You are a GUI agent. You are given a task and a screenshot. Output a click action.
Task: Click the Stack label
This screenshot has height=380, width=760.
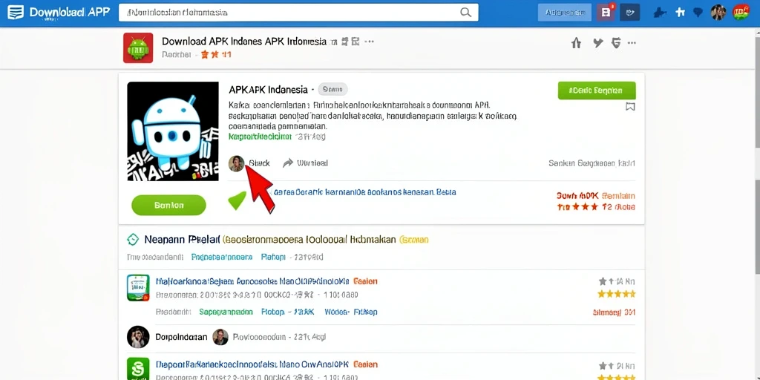pos(259,163)
